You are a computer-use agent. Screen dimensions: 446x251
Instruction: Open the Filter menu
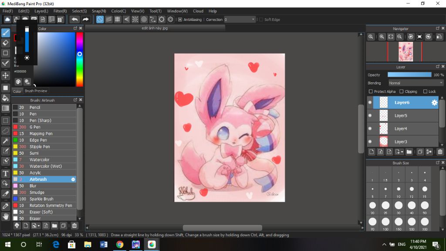tap(60, 11)
